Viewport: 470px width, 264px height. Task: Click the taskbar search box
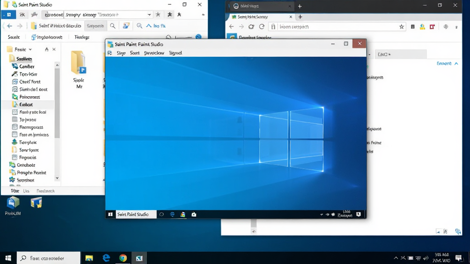click(49, 258)
